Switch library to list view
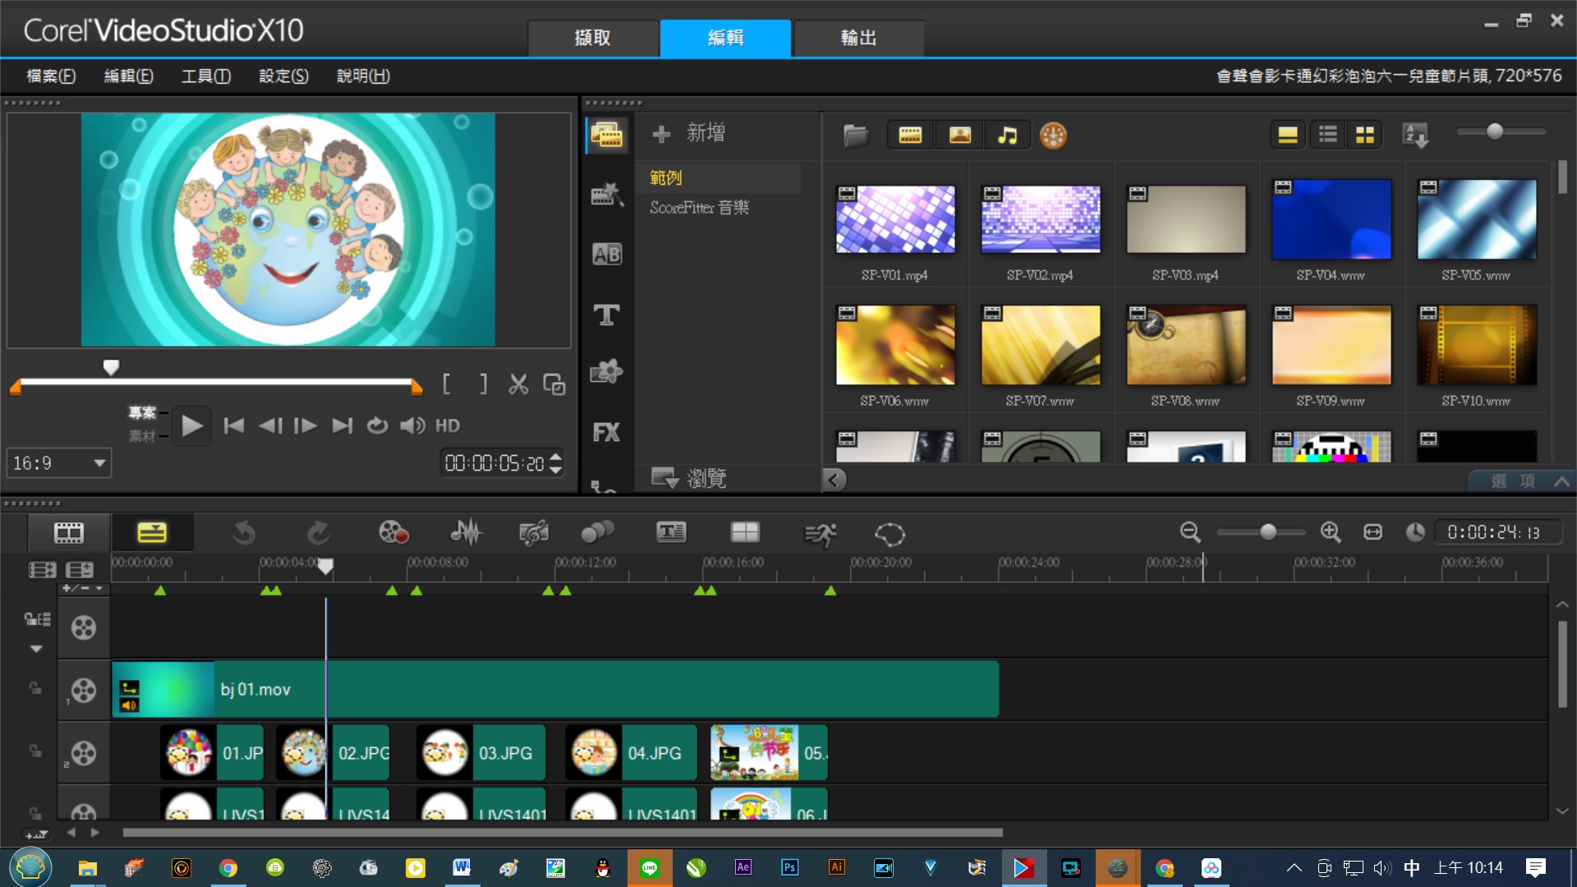This screenshot has width=1577, height=887. pos(1328,135)
